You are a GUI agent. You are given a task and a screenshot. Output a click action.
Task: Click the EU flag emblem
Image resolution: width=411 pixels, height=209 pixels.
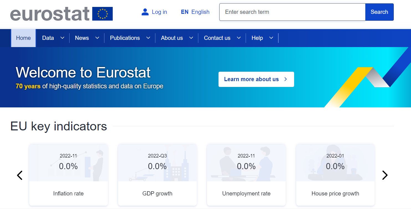[102, 14]
